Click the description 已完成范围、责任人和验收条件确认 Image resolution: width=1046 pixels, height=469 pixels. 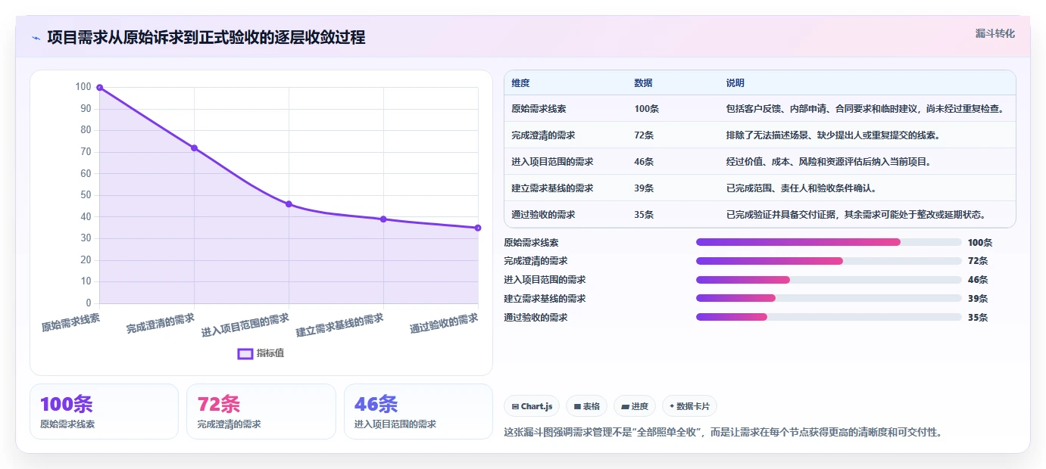[803, 188]
